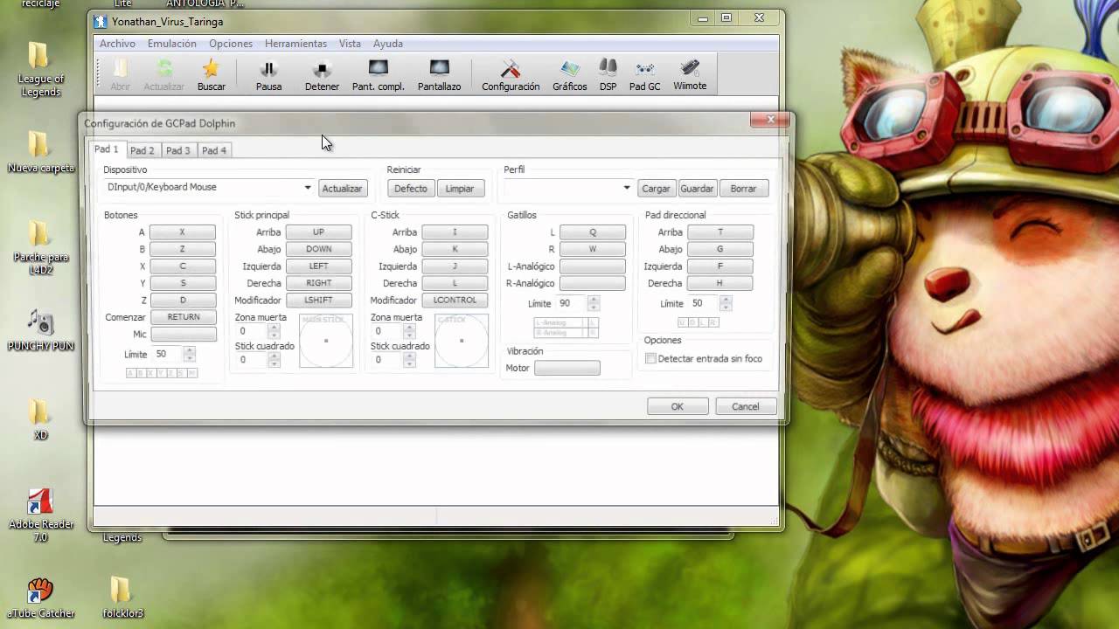Remap button A currently set to X
This screenshot has height=629, width=1119.
tap(183, 232)
